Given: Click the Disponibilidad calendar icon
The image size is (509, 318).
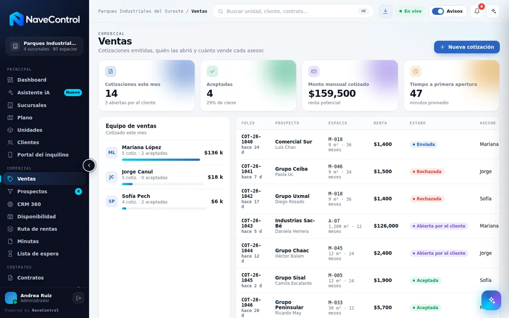Looking at the screenshot, I should (11, 216).
